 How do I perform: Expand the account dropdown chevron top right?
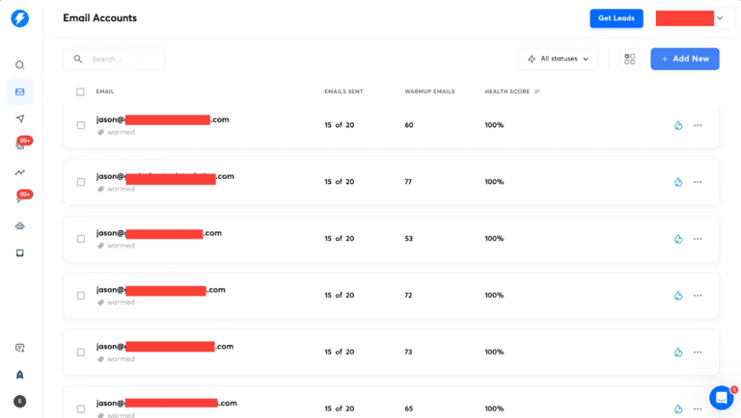click(720, 18)
